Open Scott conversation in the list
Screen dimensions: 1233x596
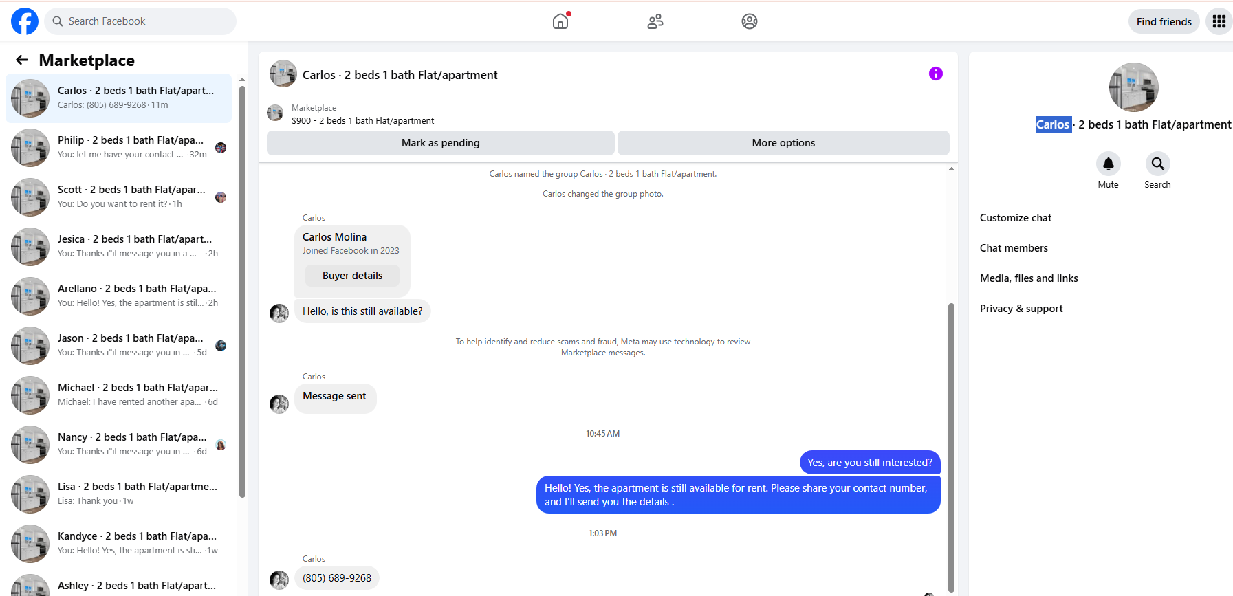tap(118, 197)
